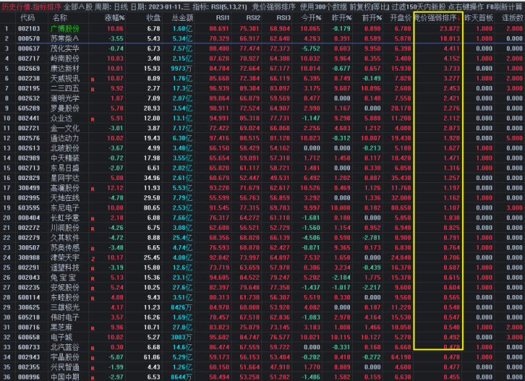Sort by the 总金额 column header

pos(181,17)
